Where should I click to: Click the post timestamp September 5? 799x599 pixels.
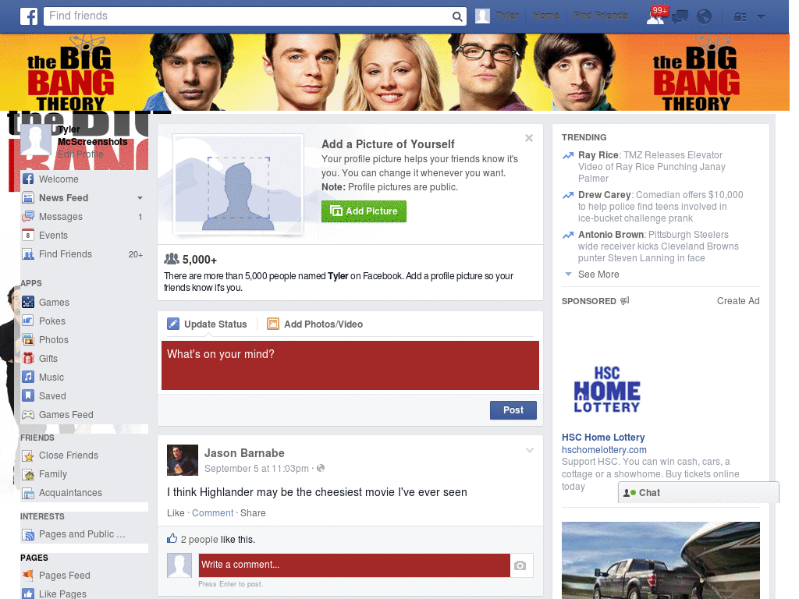point(256,469)
